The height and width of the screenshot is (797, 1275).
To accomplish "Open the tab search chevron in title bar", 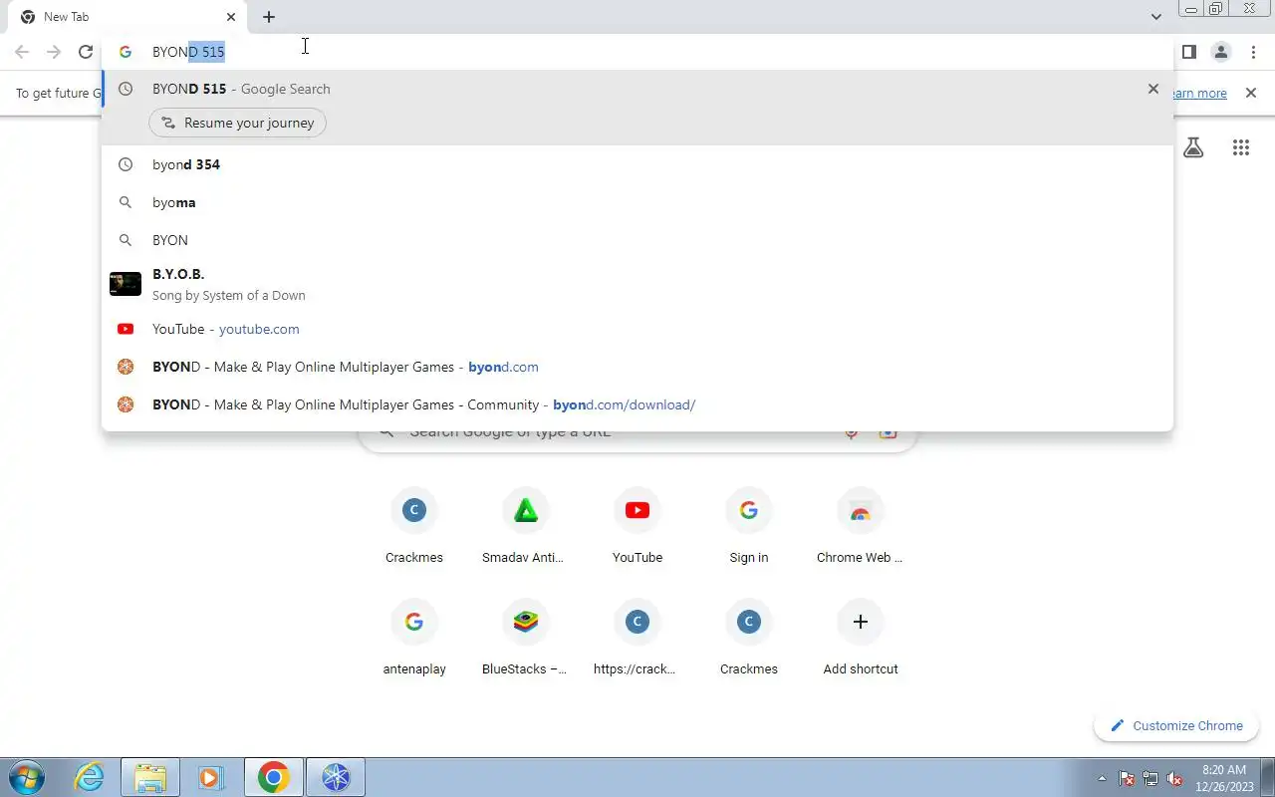I will pyautogui.click(x=1155, y=17).
